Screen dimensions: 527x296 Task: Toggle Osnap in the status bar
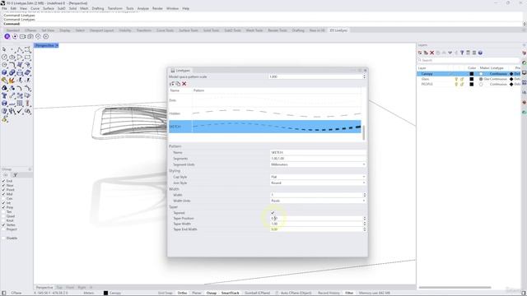coord(212,293)
